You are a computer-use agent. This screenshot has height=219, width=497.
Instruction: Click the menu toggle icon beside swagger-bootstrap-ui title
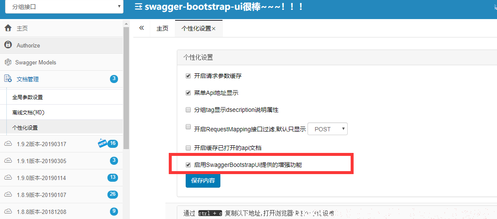[138, 7]
